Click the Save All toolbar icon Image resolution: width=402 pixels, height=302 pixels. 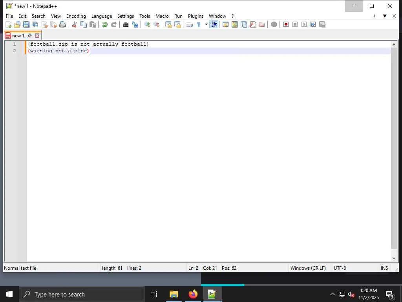[x=35, y=24]
